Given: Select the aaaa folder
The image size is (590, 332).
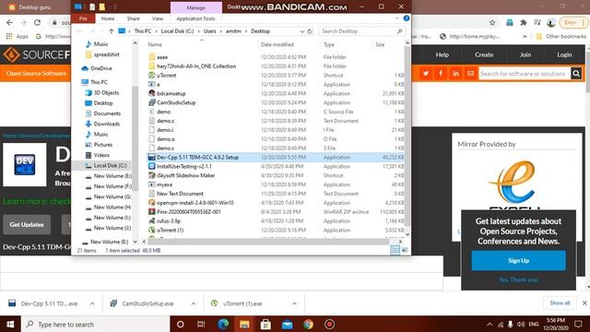Looking at the screenshot, I should click(162, 57).
